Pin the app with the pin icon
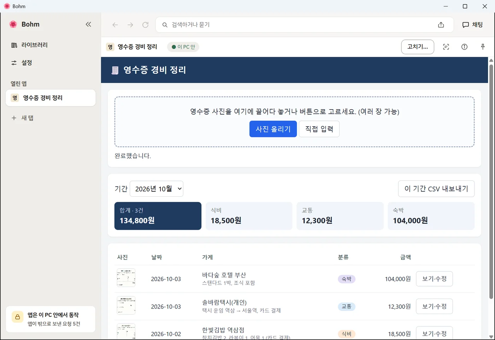Image resolution: width=495 pixels, height=340 pixels. click(483, 47)
